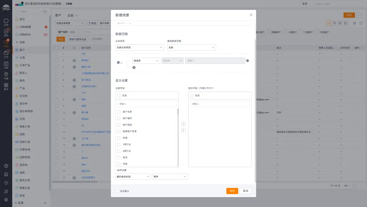The height and width of the screenshot is (207, 367).
Task: Open the 请选择 filter field dropdown
Action: (x=146, y=61)
